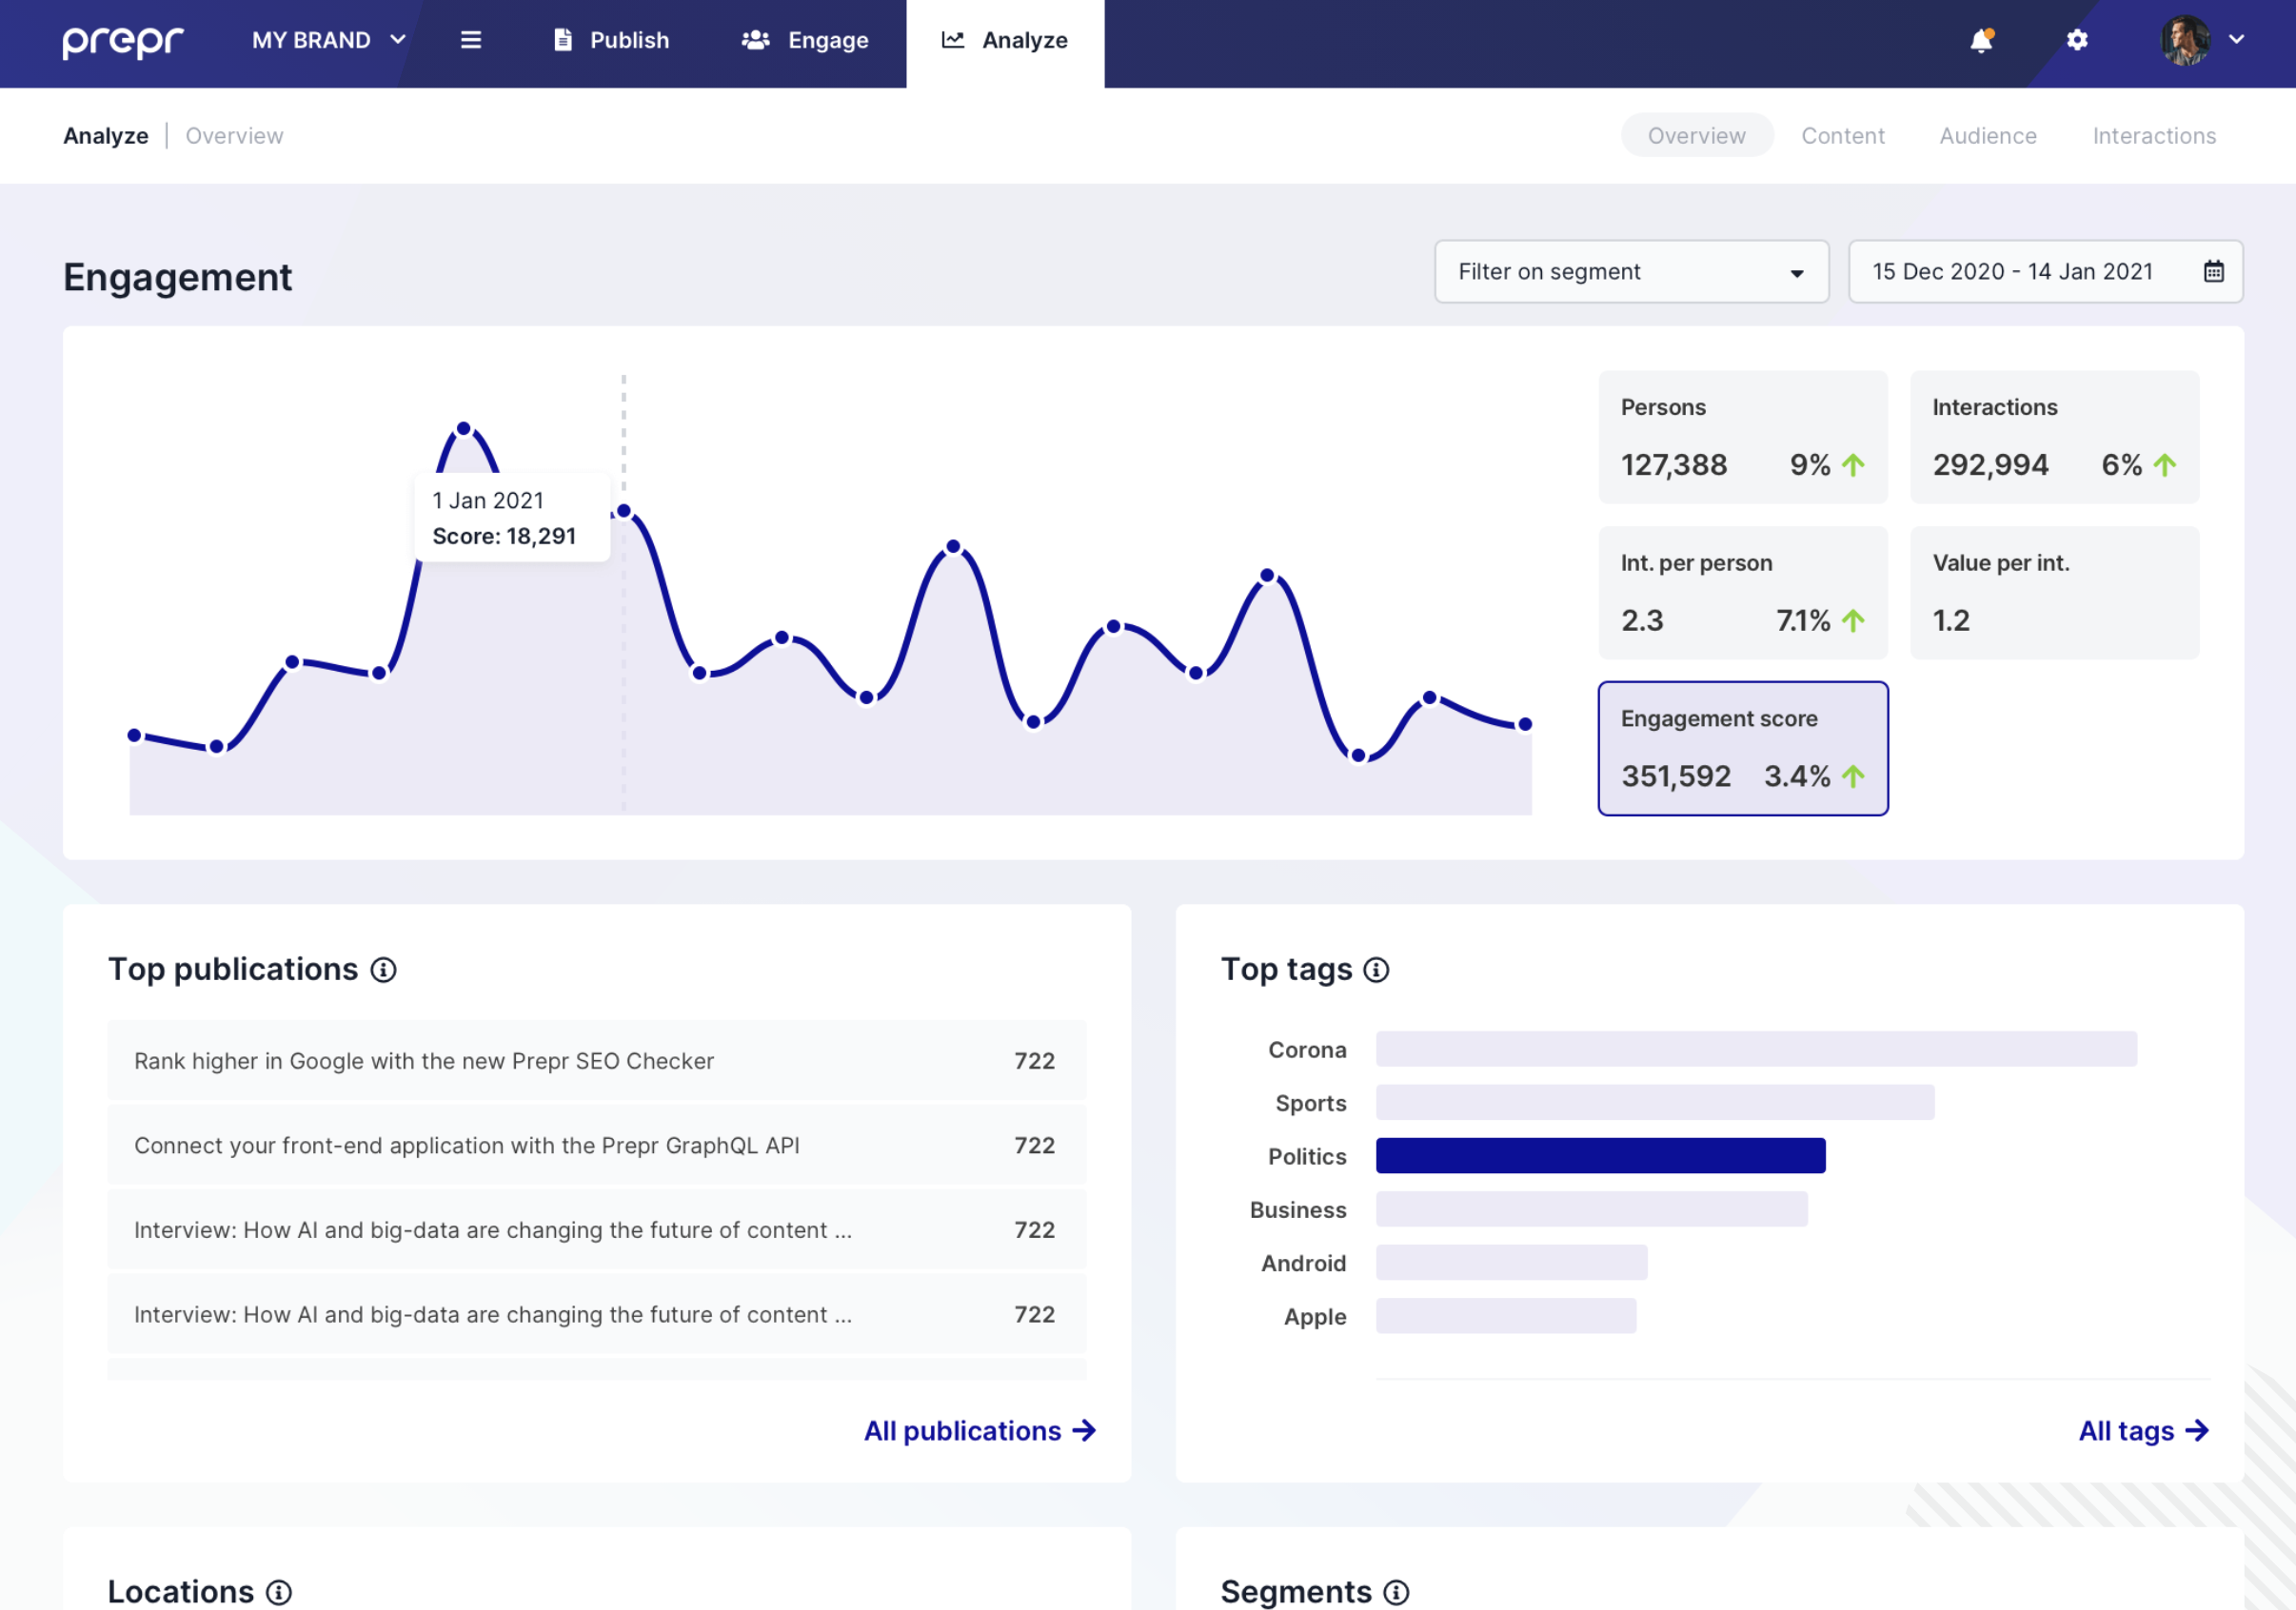Screen dimensions: 2296x1610
Task: Select the Value per int. card
Action: coord(2054,592)
